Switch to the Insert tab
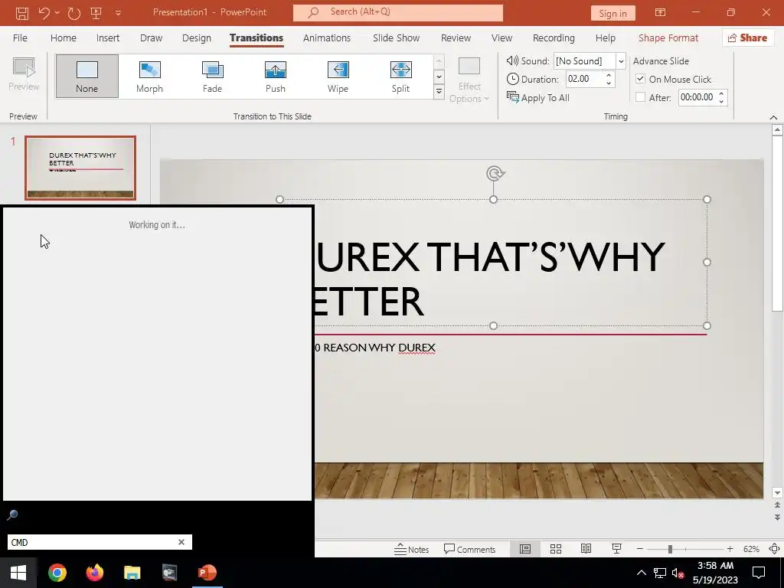This screenshot has height=588, width=784. 108,38
